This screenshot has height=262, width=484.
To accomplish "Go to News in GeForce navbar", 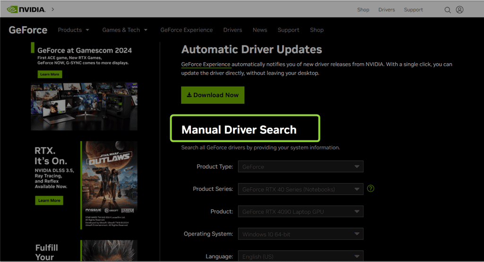I will [x=259, y=30].
